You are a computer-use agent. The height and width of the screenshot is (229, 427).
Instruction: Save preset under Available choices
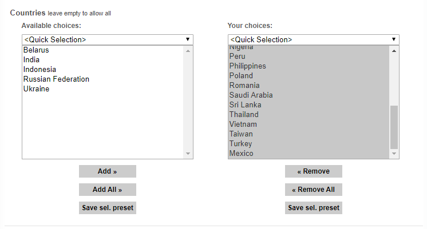pyautogui.click(x=108, y=208)
